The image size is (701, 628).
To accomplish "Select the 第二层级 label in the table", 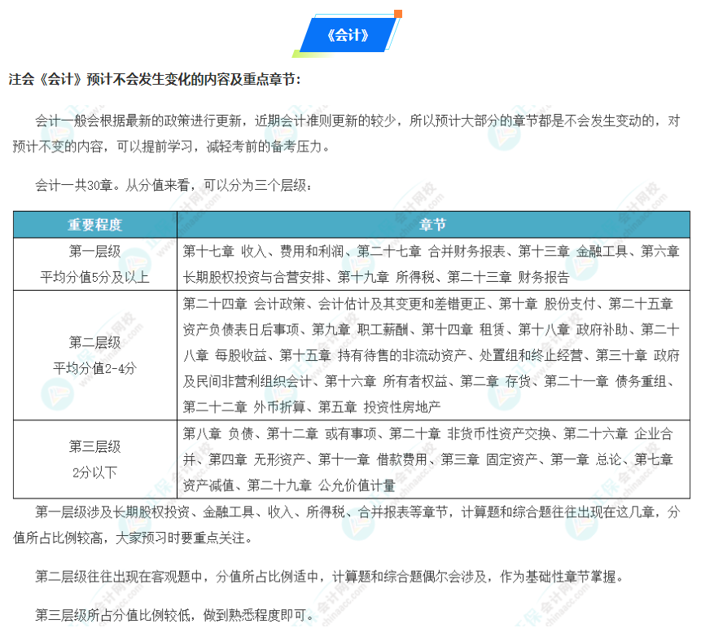I will pyautogui.click(x=94, y=342).
